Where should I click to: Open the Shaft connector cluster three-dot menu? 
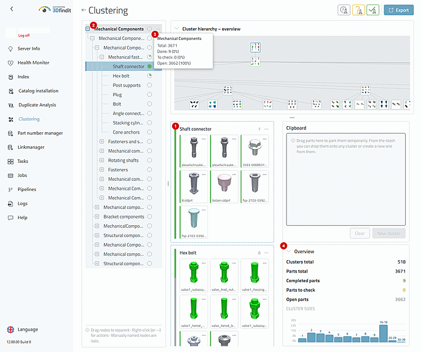tap(266, 129)
